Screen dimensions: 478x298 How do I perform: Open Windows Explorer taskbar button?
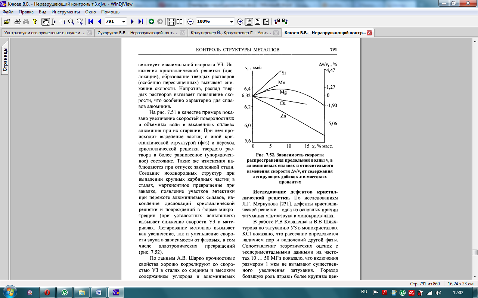82,292
